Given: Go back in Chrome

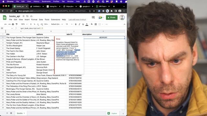Looking at the screenshot, I should coord(3,11).
